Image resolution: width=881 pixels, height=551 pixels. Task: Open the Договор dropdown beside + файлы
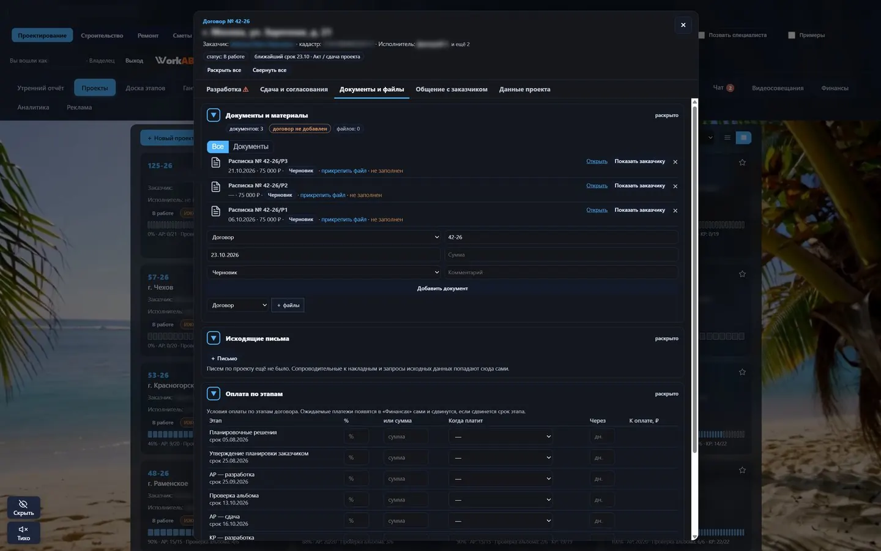(x=239, y=305)
